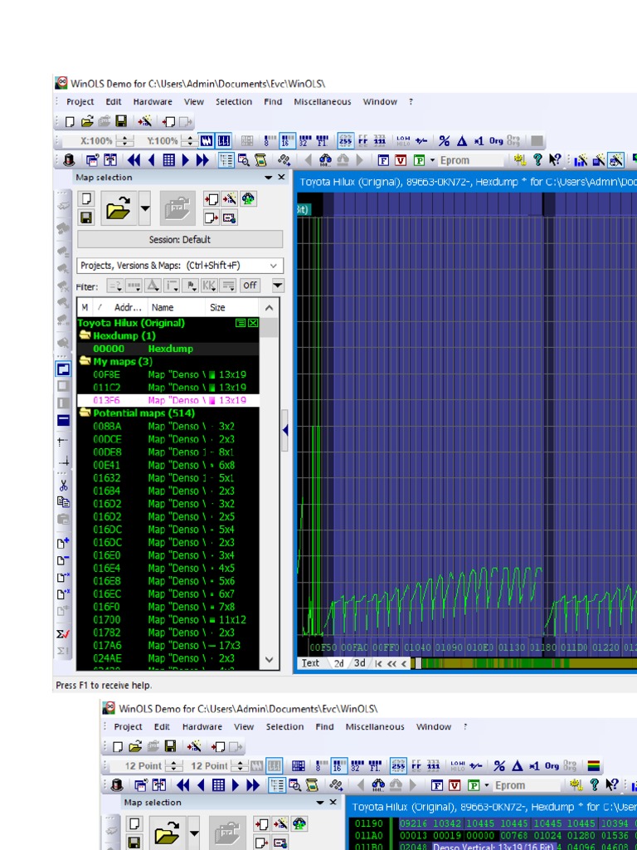The image size is (637, 850).
Task: Open View menu in lower WinOLS window
Action: [x=244, y=726]
